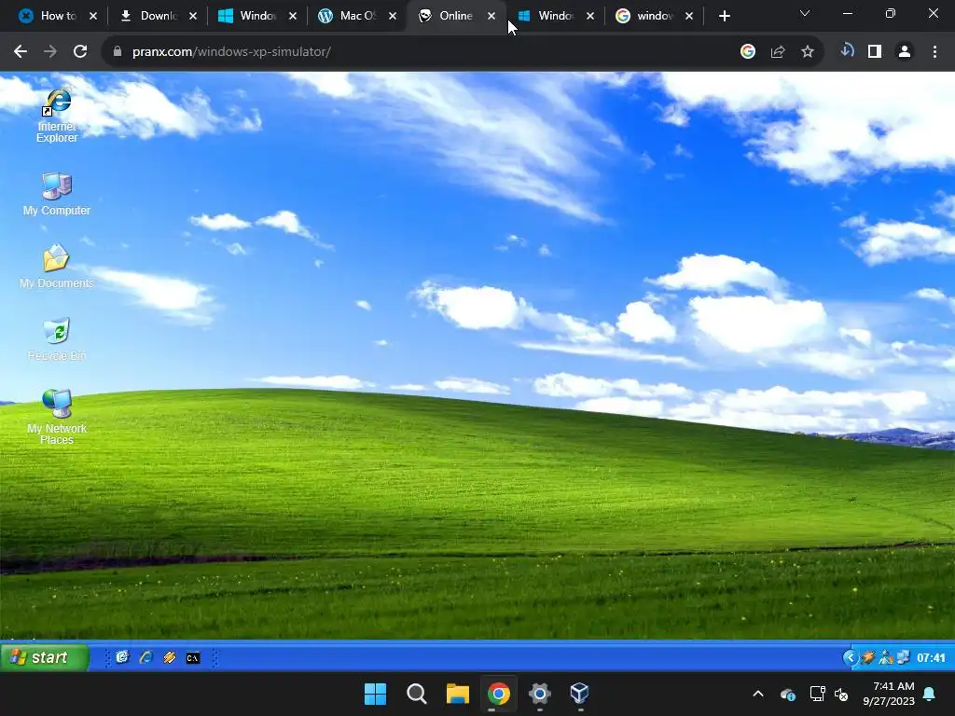Select the Recycle Bin icon
The image size is (955, 716).
click(57, 338)
